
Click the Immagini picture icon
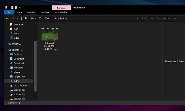11,67
